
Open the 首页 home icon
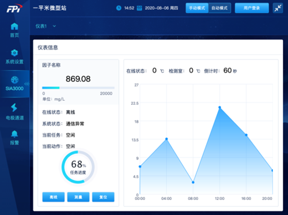click(14, 27)
